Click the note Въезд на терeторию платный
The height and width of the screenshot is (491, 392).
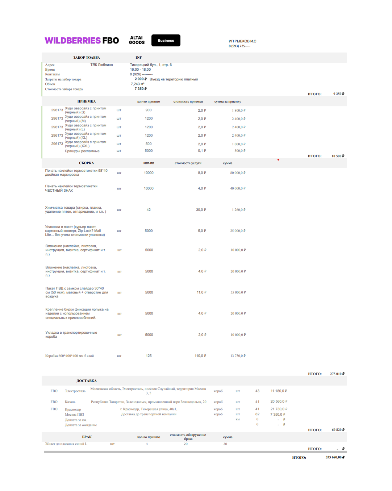coord(174,79)
